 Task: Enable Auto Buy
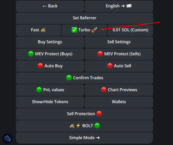click(50, 66)
